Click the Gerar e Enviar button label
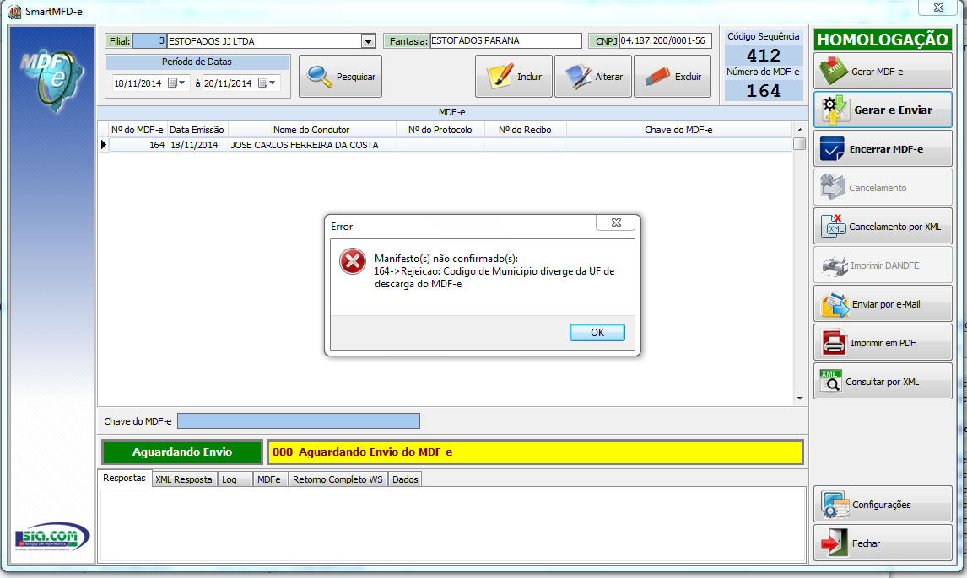967x578 pixels. [x=893, y=110]
